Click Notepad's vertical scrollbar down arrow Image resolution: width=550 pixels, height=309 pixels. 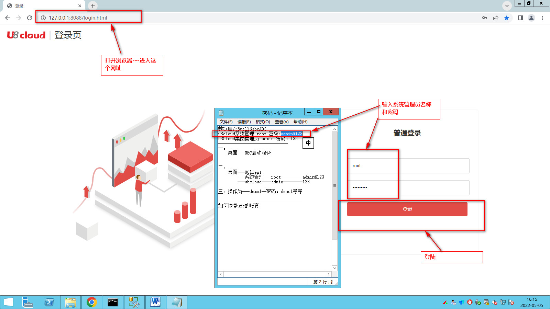tap(334, 268)
